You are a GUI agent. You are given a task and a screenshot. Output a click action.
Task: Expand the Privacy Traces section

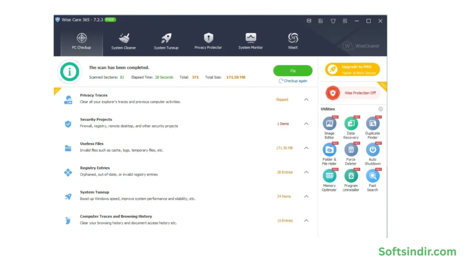(x=306, y=99)
